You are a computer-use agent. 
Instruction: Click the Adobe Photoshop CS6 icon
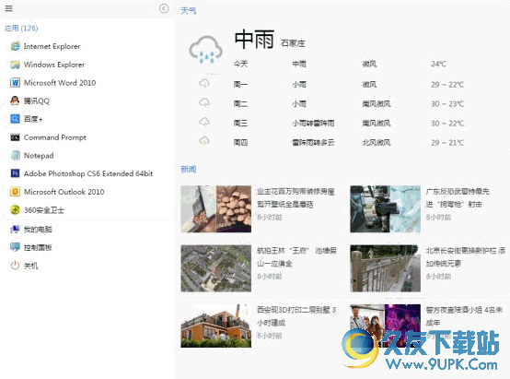(x=15, y=173)
